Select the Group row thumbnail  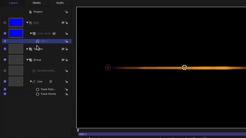(16, 60)
